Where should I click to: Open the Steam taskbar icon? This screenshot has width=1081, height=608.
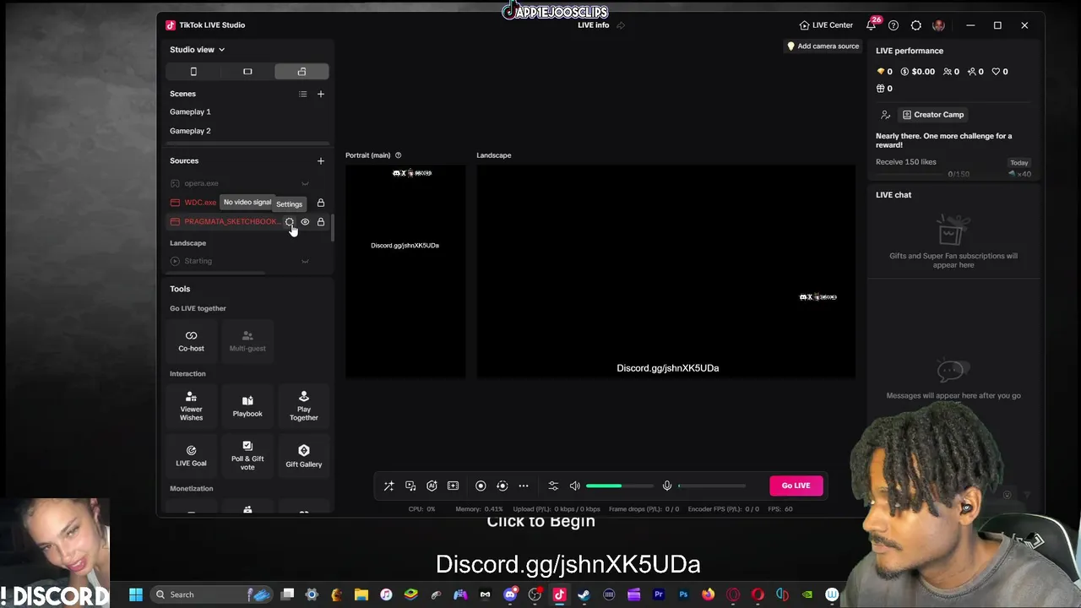point(584,594)
